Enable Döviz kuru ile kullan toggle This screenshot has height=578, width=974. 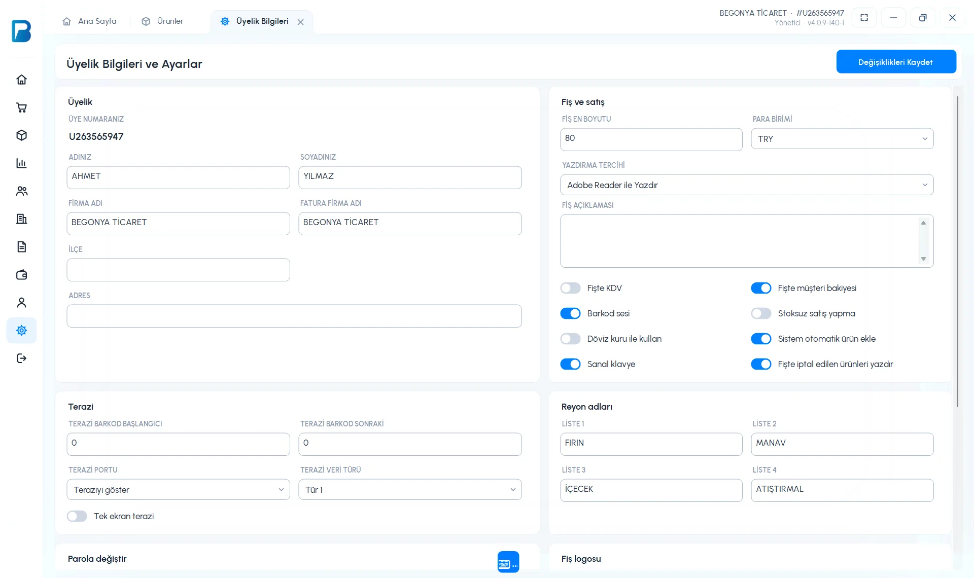(570, 339)
